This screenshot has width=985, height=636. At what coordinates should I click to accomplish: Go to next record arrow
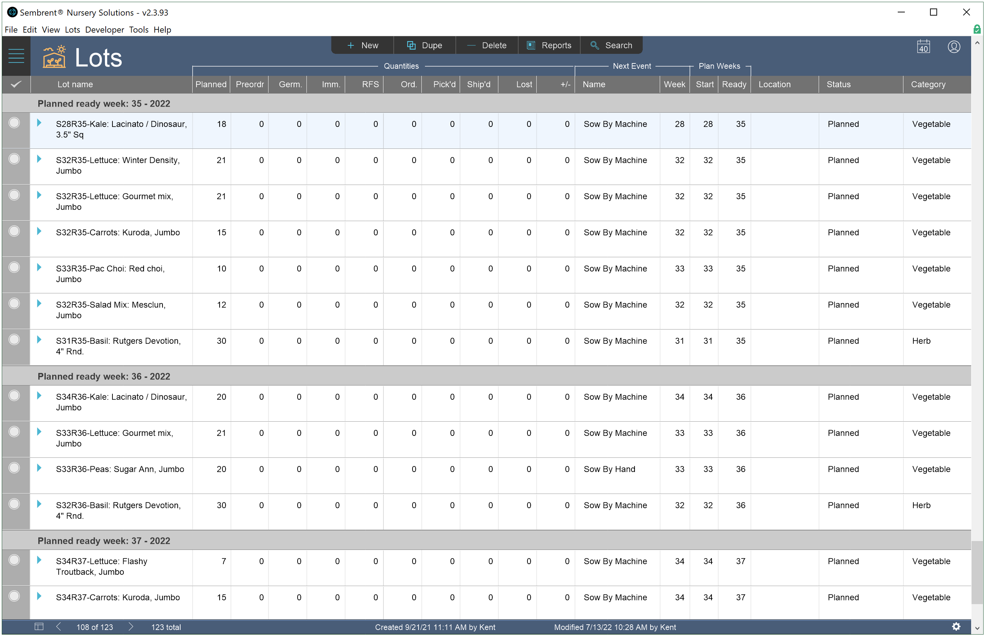pos(131,626)
